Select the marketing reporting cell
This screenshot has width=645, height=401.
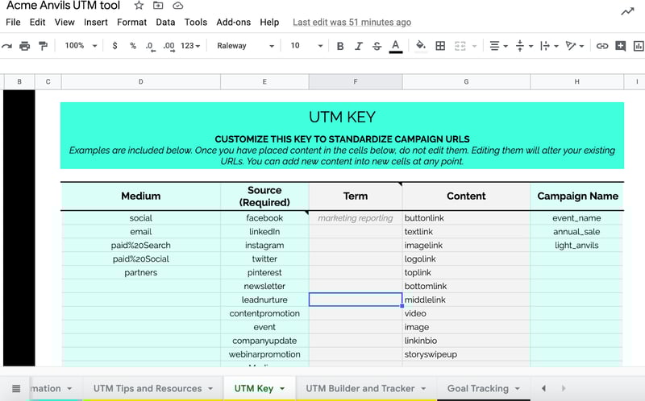(355, 218)
